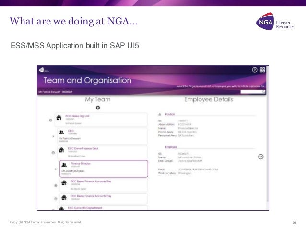
Task: Collapse the ECC Demo Finance Dept node
Action: pyautogui.click(x=53, y=153)
